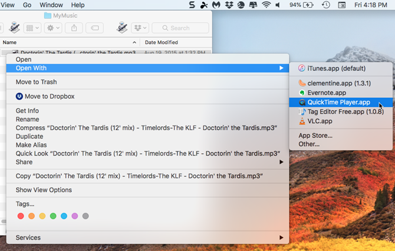Open the file with QuickTime Player.app
The width and height of the screenshot is (395, 251).
(x=341, y=102)
